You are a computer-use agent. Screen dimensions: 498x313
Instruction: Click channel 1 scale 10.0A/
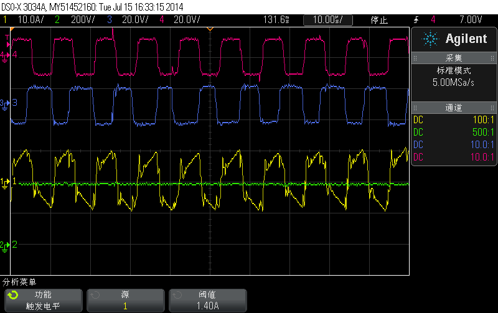pos(31,20)
